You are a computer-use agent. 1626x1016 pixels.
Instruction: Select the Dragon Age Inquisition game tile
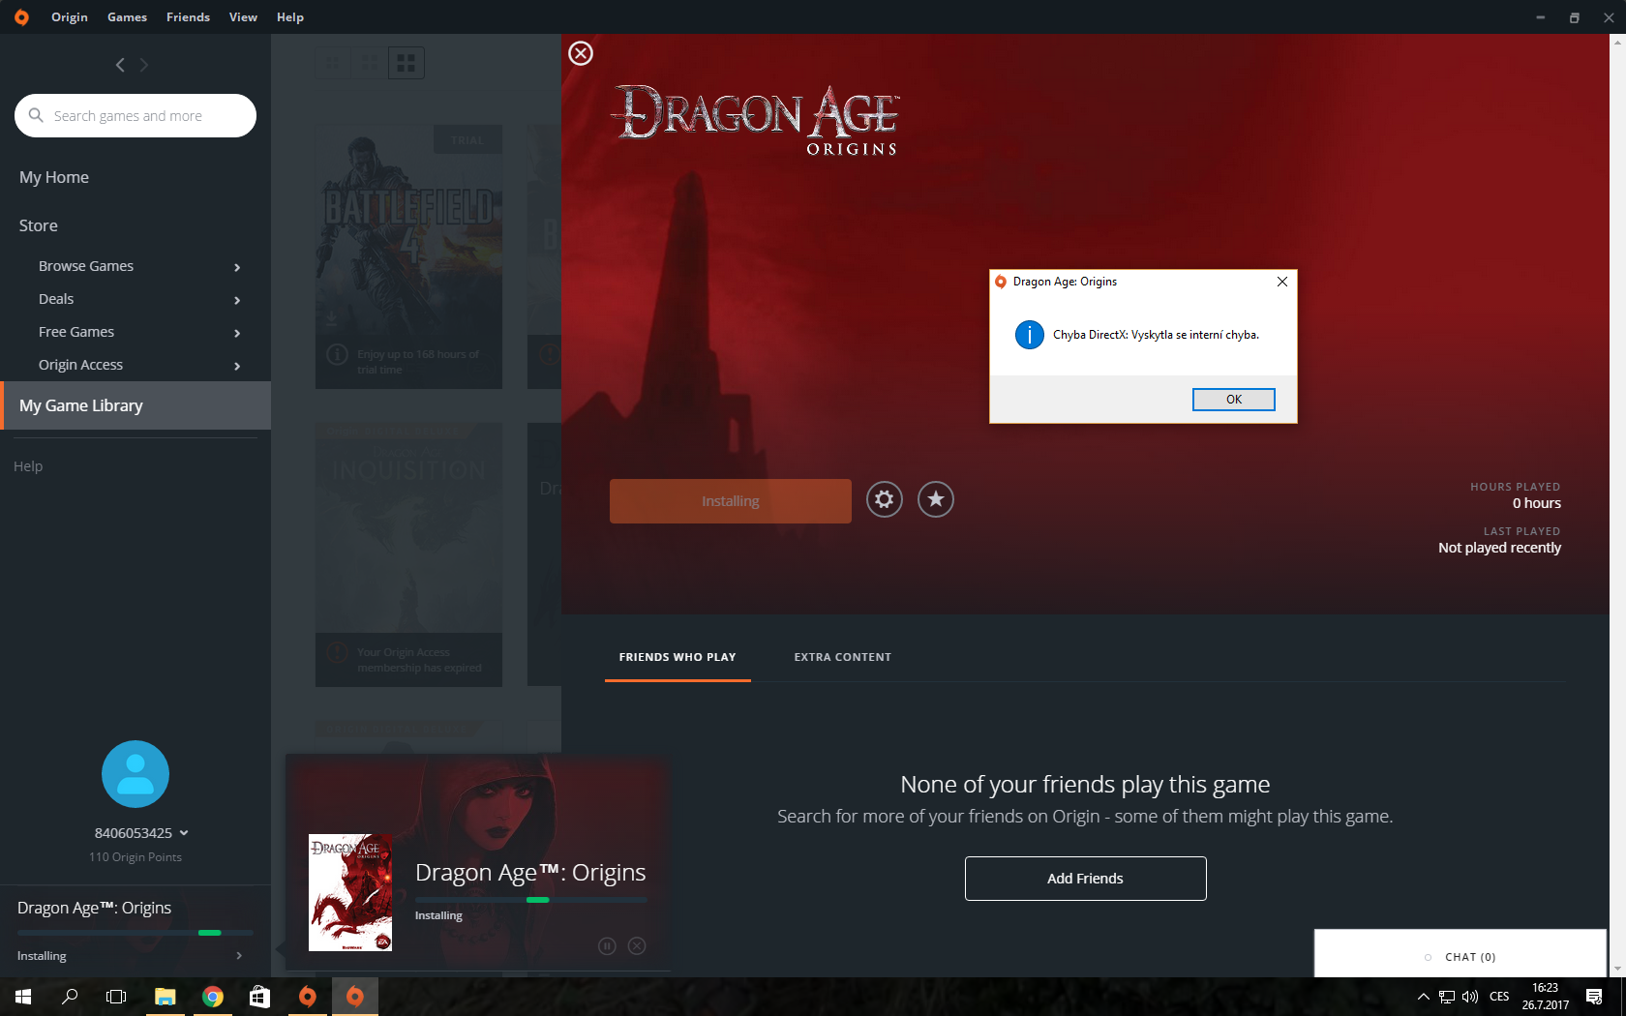[x=408, y=554]
